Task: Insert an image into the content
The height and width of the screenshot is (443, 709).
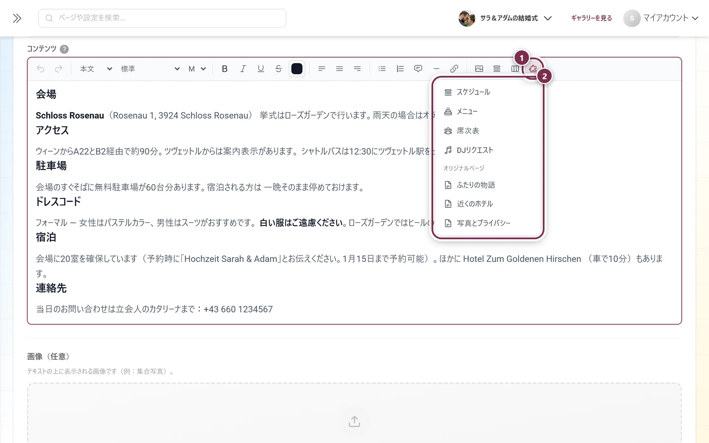Action: click(479, 69)
